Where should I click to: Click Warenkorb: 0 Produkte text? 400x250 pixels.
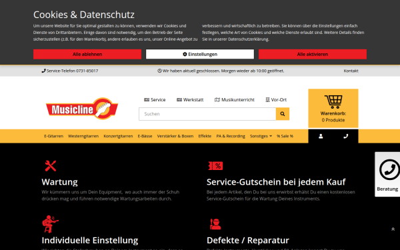tap(333, 117)
